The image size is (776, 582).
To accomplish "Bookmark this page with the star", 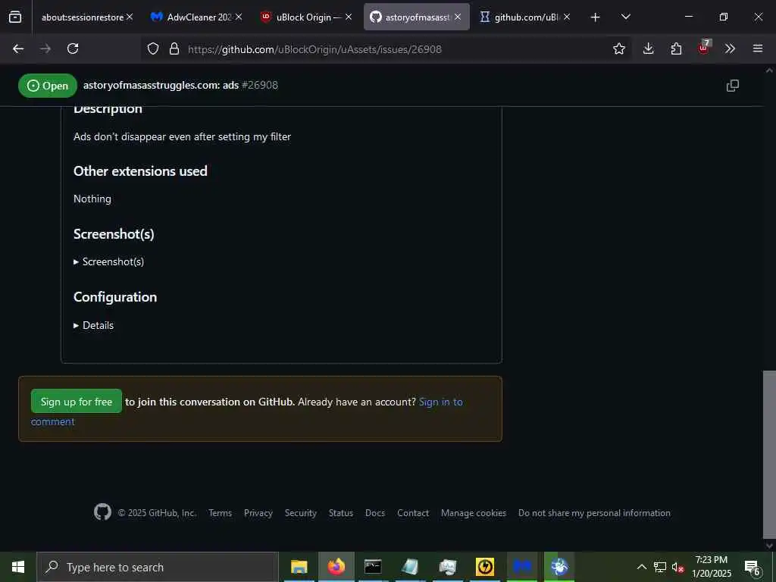I will tap(618, 48).
